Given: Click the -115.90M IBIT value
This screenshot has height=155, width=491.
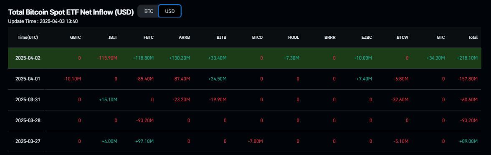Looking at the screenshot, I should click(106, 58).
